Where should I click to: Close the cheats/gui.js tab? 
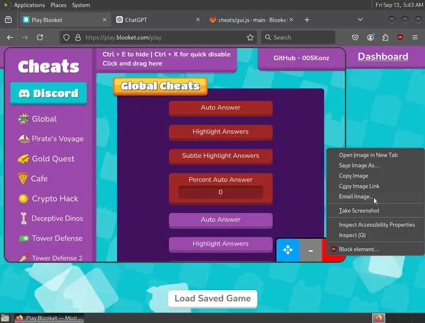point(291,20)
